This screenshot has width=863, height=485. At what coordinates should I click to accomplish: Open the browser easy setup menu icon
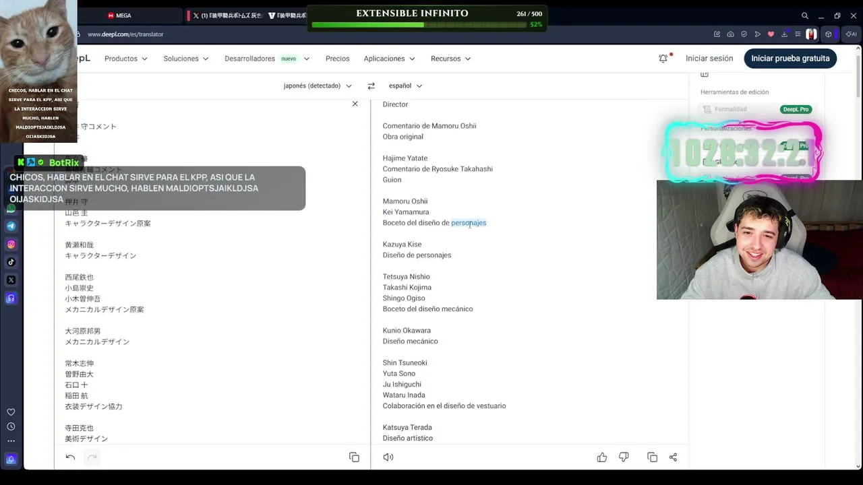[x=798, y=34]
